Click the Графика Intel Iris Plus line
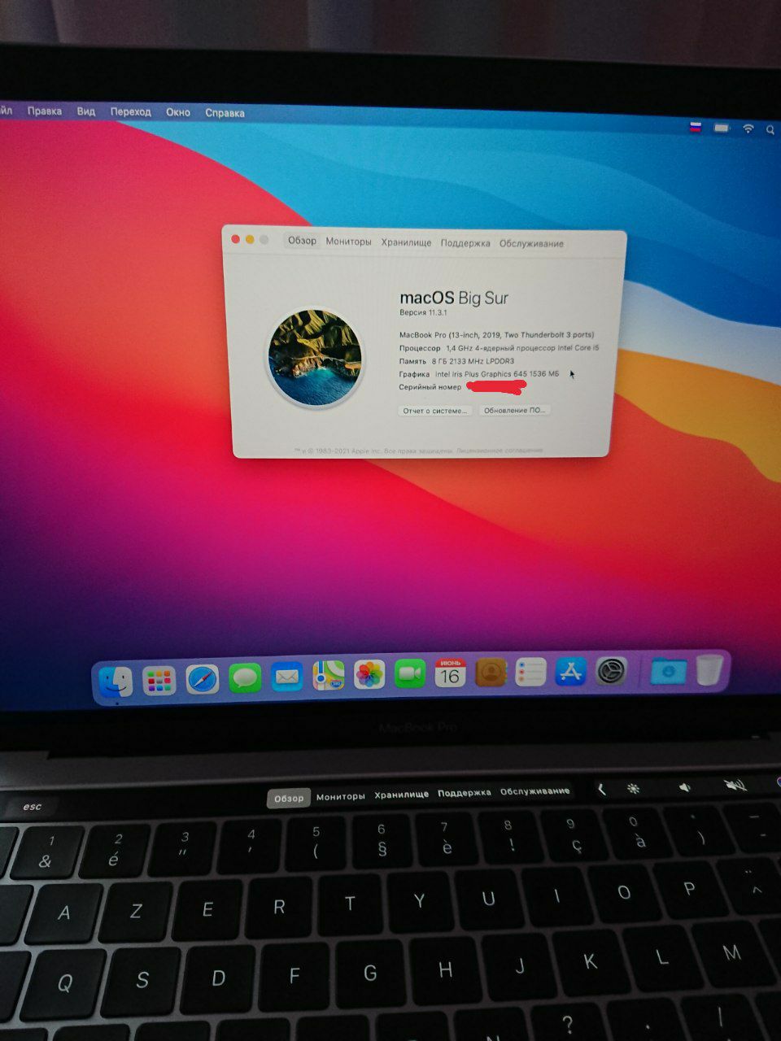The image size is (781, 1041). 479,373
